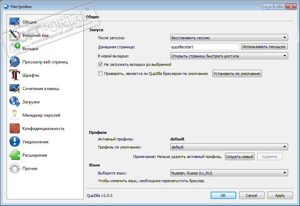Click the Cancel button

coord(252,195)
